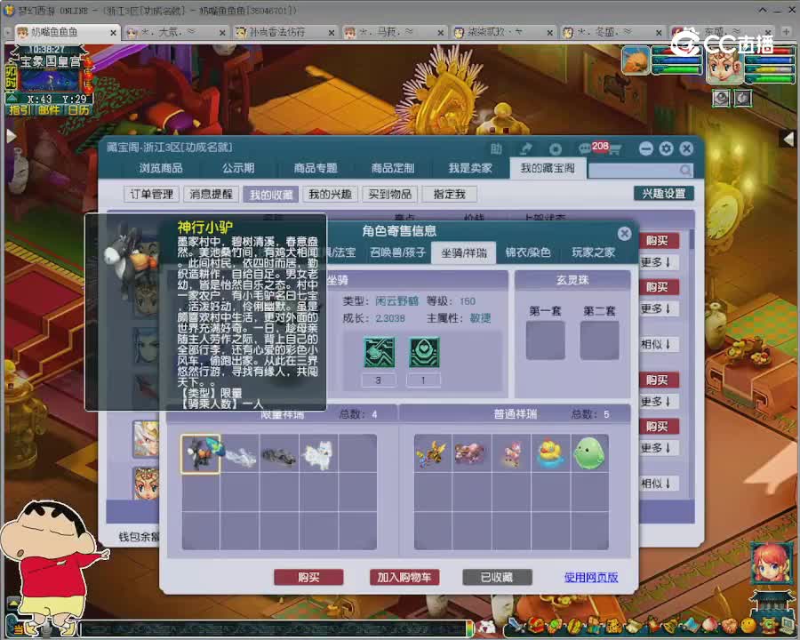Viewport: 800px width, 640px height.
Task: Open the 商品专题 tab
Action: click(x=316, y=168)
